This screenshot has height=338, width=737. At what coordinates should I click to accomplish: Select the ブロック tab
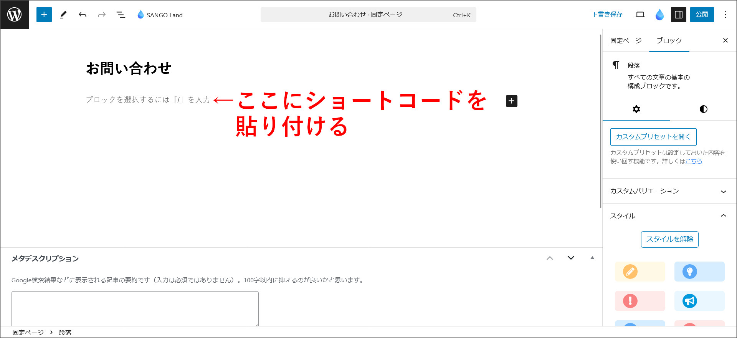point(669,41)
